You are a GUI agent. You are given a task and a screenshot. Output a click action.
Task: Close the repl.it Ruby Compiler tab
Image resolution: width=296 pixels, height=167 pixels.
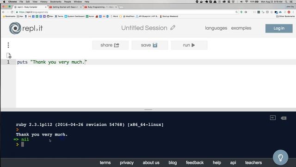[45, 7]
